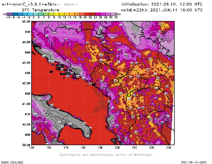The height and width of the screenshot is (164, 212).
Task: Click the '45.5N' latitude axis label
Action: [x=26, y=21]
